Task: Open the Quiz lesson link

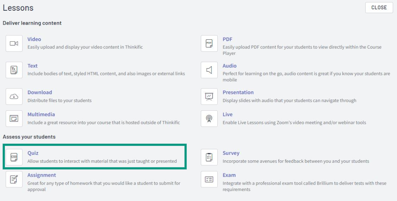Action: (33, 153)
